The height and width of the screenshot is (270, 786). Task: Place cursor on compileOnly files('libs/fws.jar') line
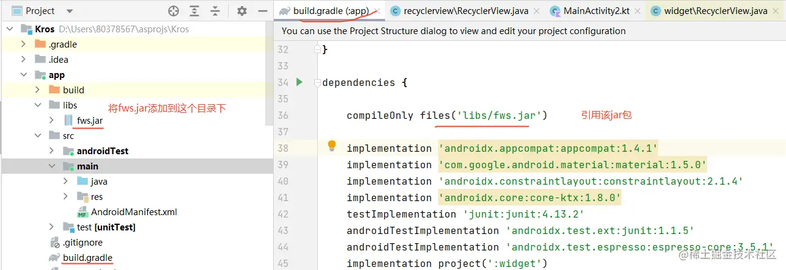(447, 115)
